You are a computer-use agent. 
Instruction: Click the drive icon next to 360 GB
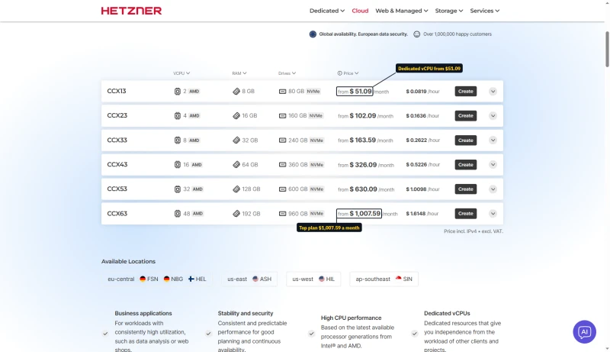click(x=282, y=165)
